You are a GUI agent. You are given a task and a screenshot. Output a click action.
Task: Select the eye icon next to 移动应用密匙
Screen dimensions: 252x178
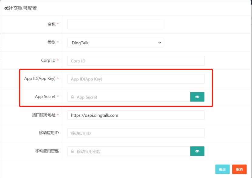pyautogui.click(x=197, y=151)
